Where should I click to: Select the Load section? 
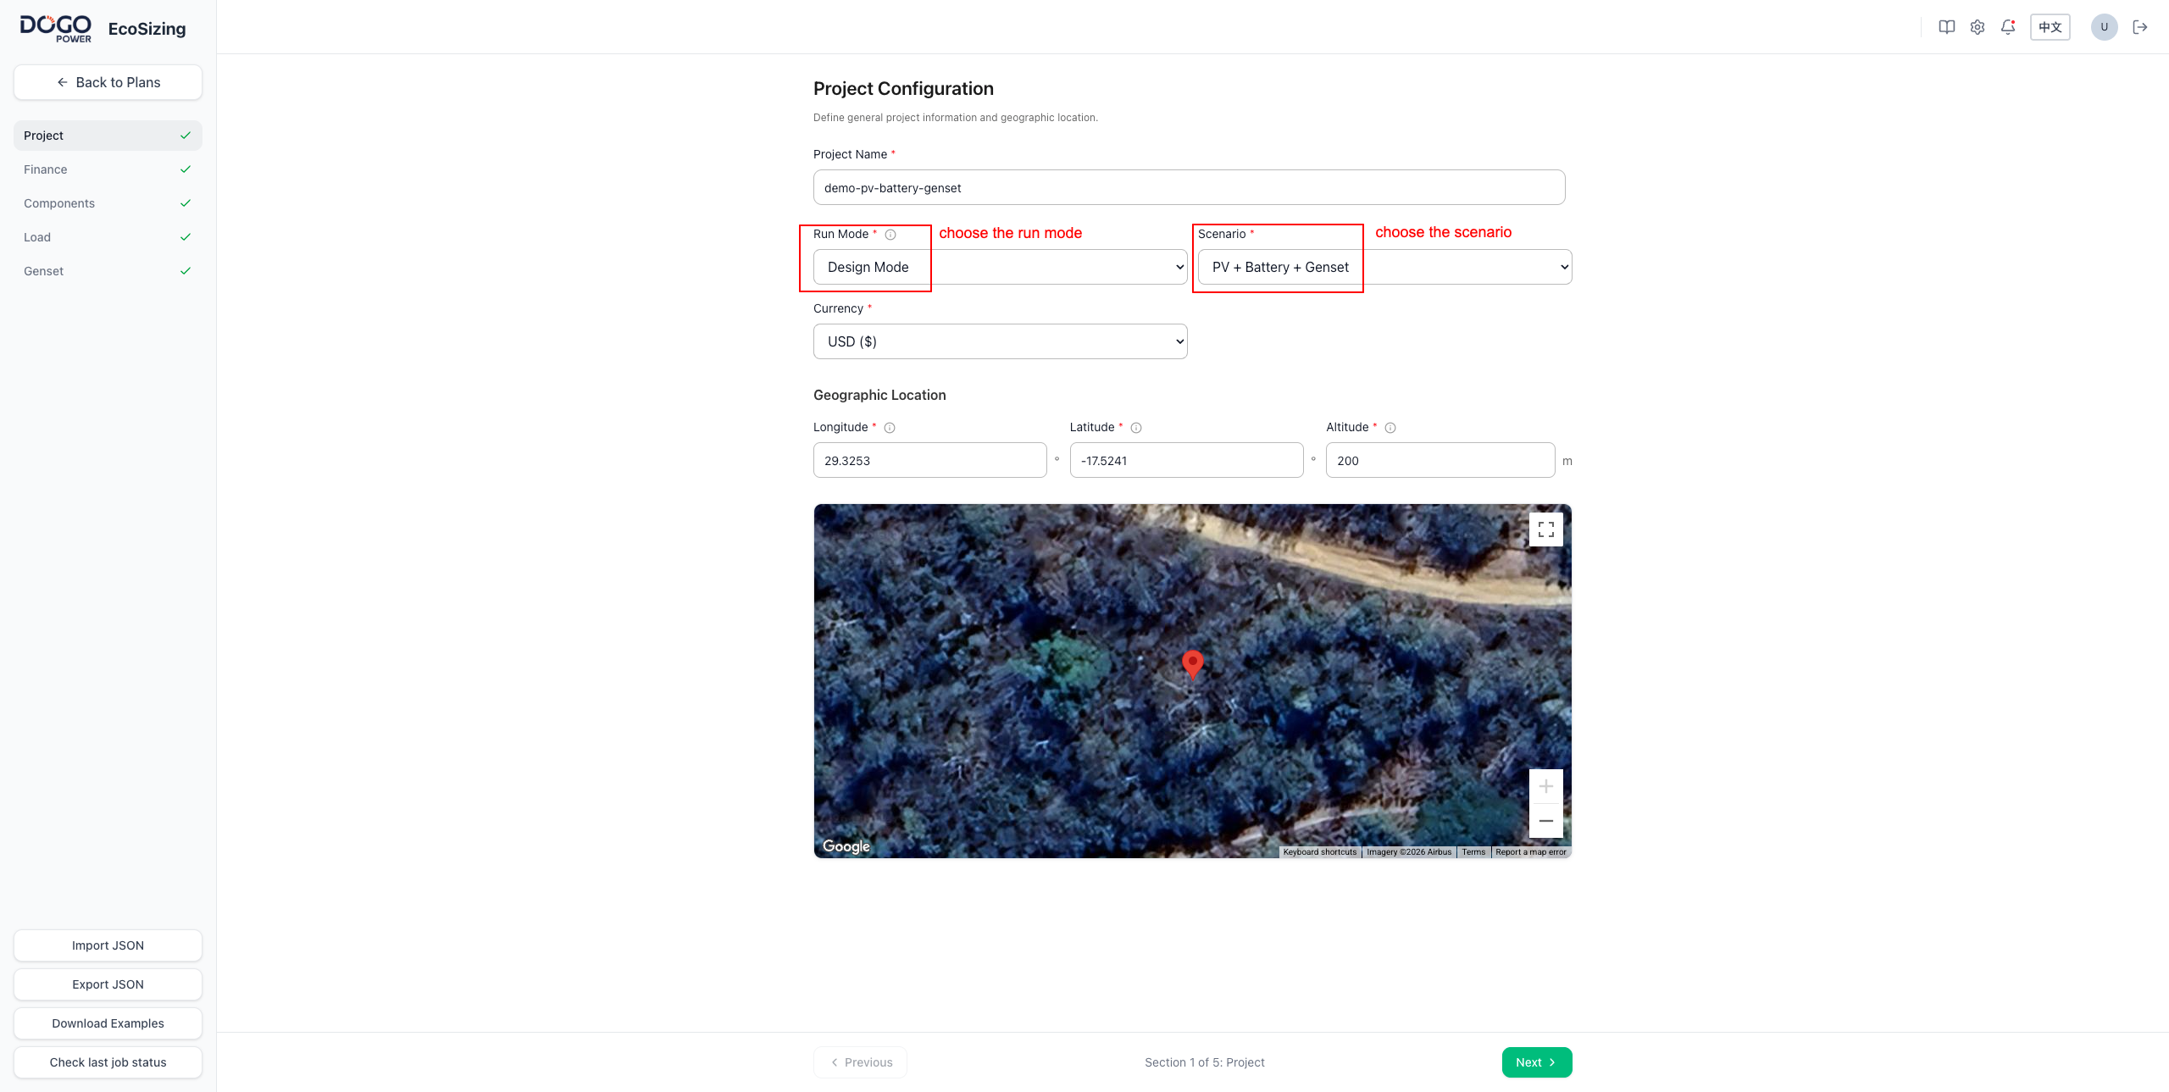[x=108, y=237]
